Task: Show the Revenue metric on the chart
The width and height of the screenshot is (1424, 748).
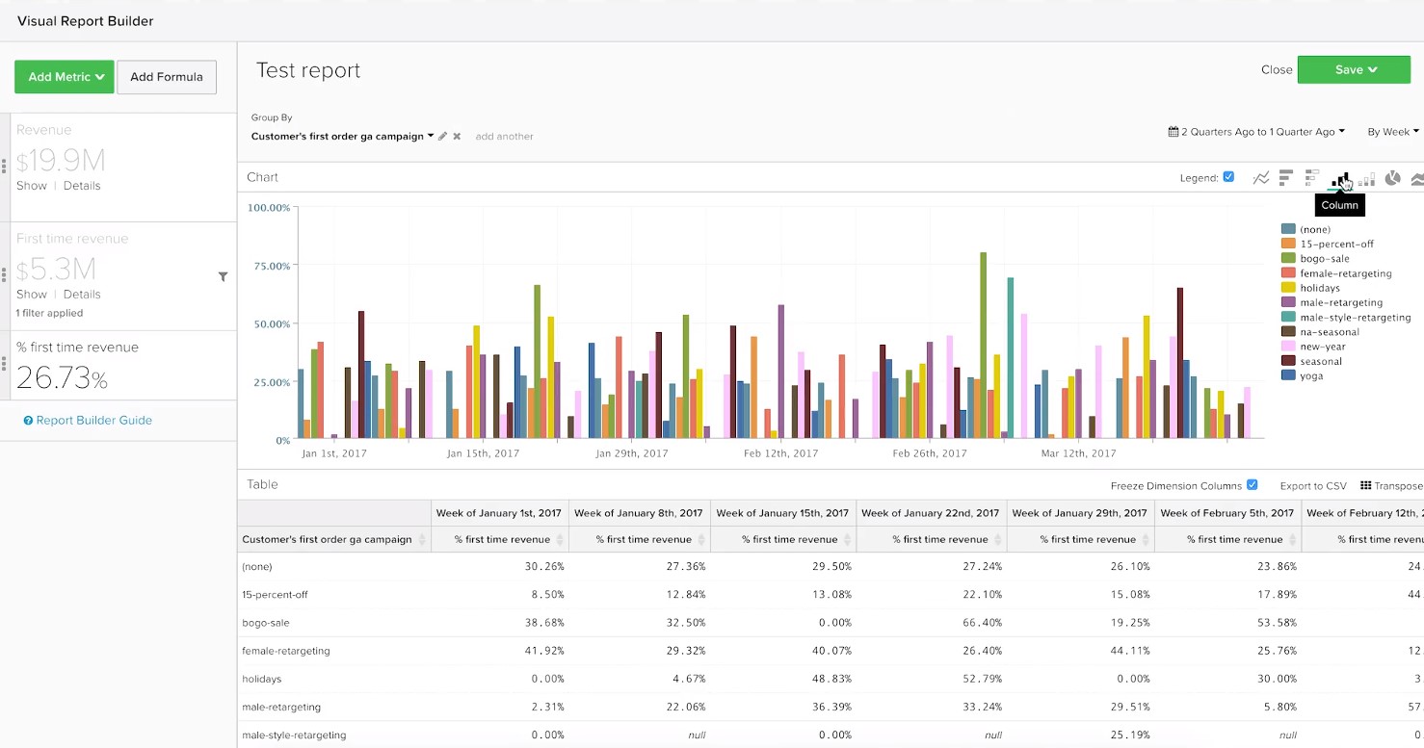Action: tap(31, 185)
